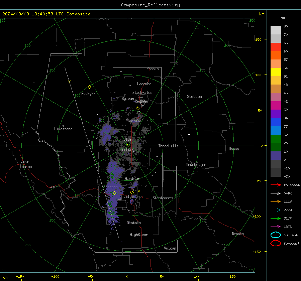301x281 pixels.
Task: Click the cyan current ellipse legend icon
Action: tap(276, 235)
